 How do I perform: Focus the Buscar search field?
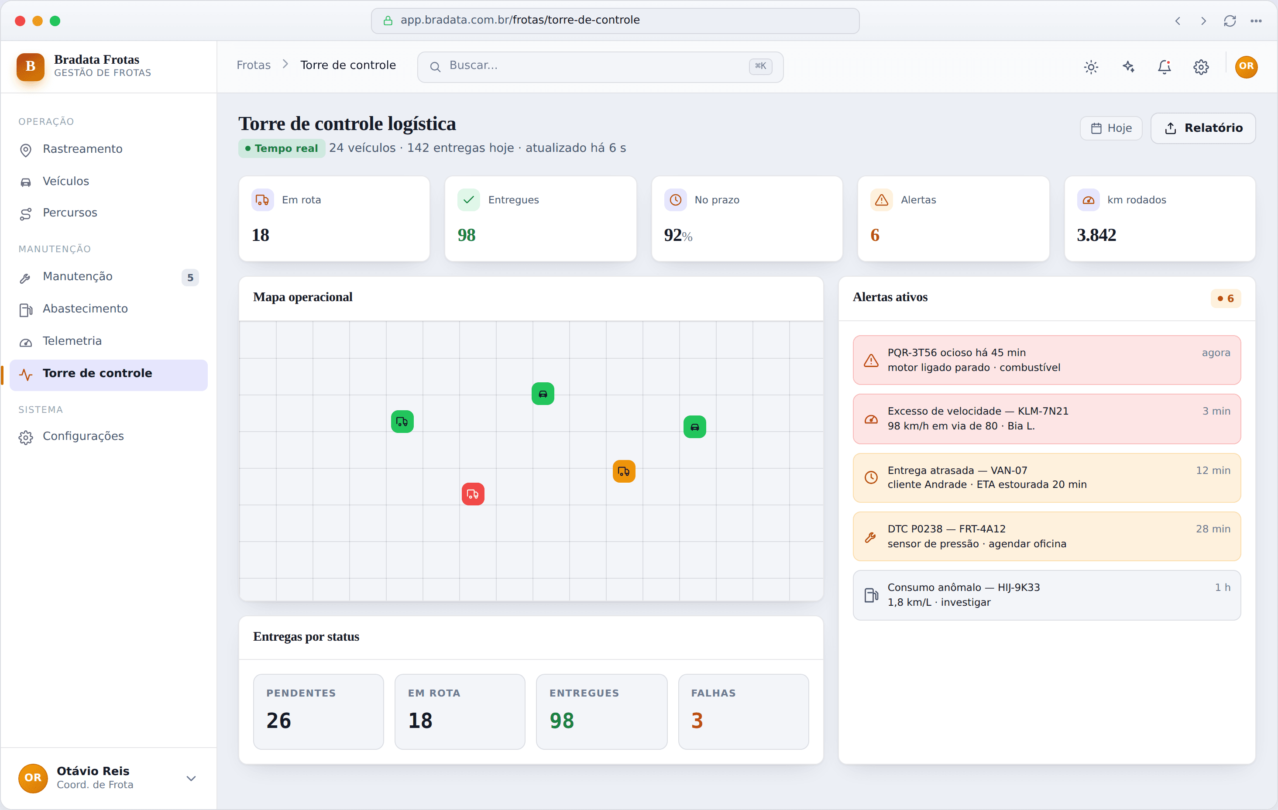pyautogui.click(x=600, y=67)
